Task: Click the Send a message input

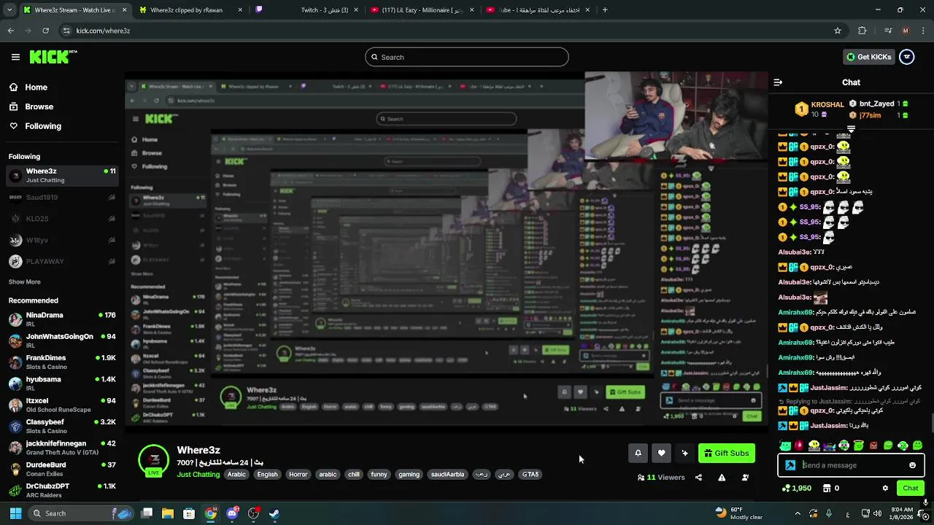Action: click(x=851, y=465)
